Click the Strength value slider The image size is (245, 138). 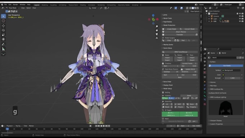[232, 78]
